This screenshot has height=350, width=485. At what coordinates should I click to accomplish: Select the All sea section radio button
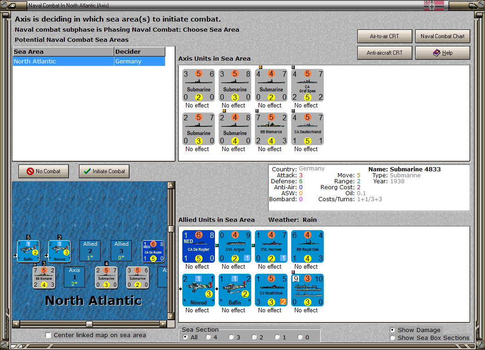click(x=185, y=337)
